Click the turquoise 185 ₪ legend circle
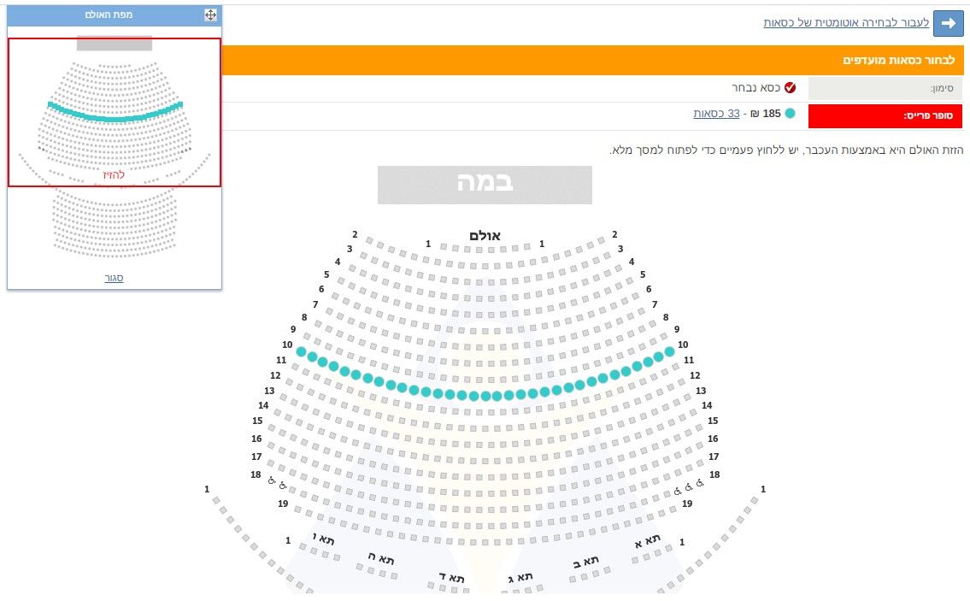Screen dimensions: 970x601 790,114
